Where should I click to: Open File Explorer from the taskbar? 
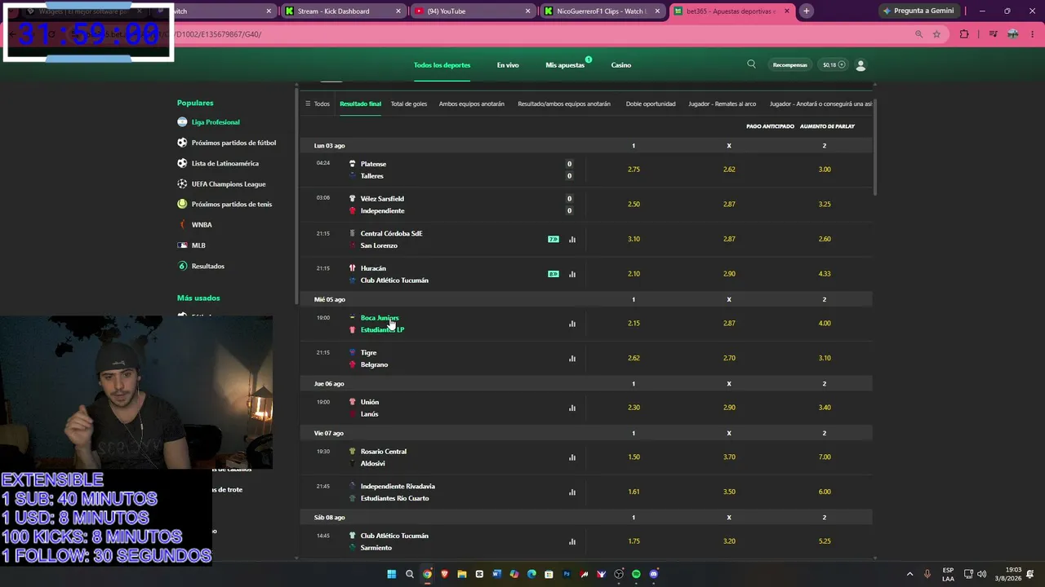[x=462, y=574]
